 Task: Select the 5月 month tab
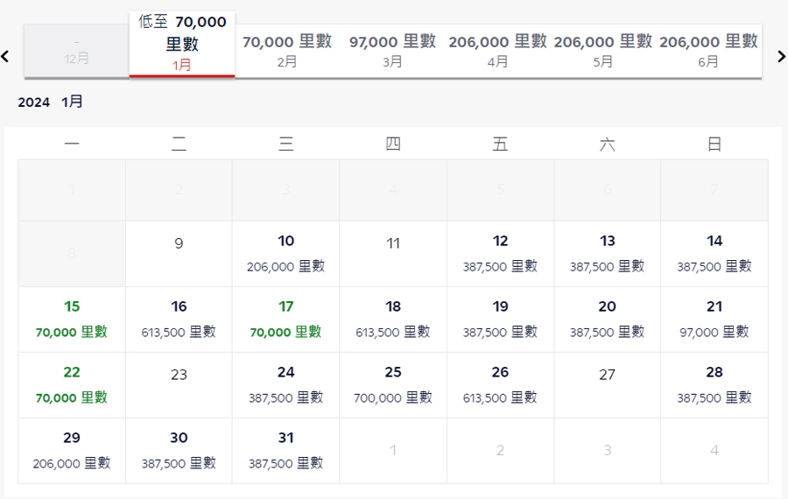(603, 51)
